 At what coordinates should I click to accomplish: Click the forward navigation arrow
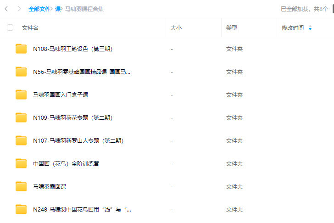tap(19, 9)
